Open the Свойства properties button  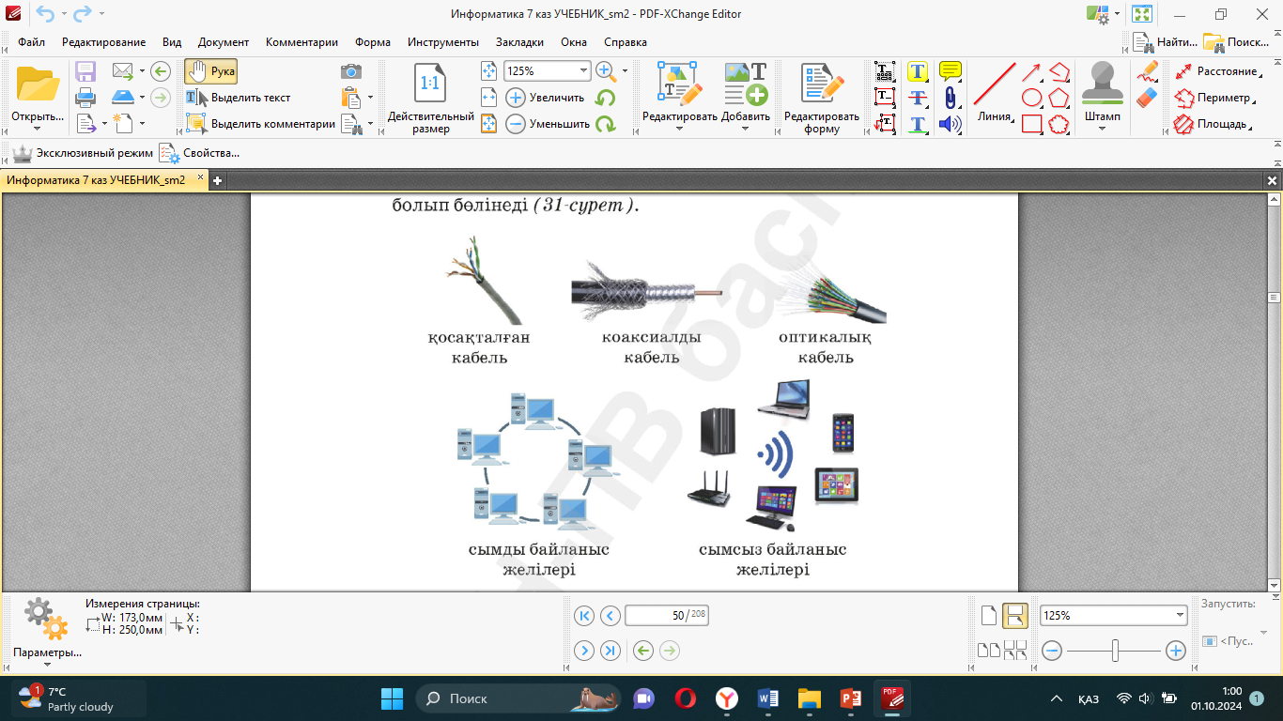[x=199, y=153]
